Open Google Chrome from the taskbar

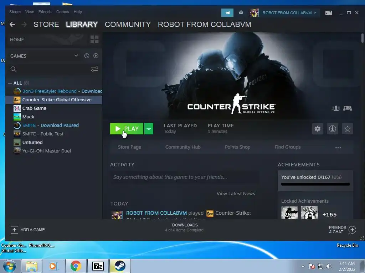(76, 266)
